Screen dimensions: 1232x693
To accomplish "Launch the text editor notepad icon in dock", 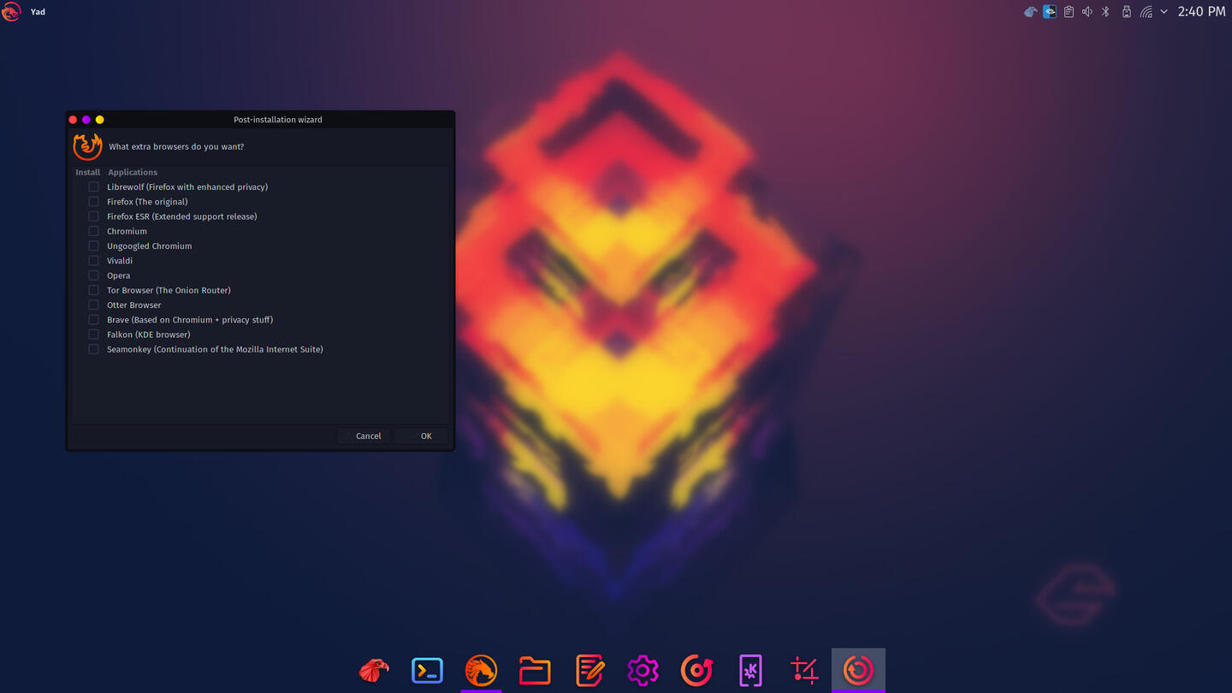I will 589,670.
